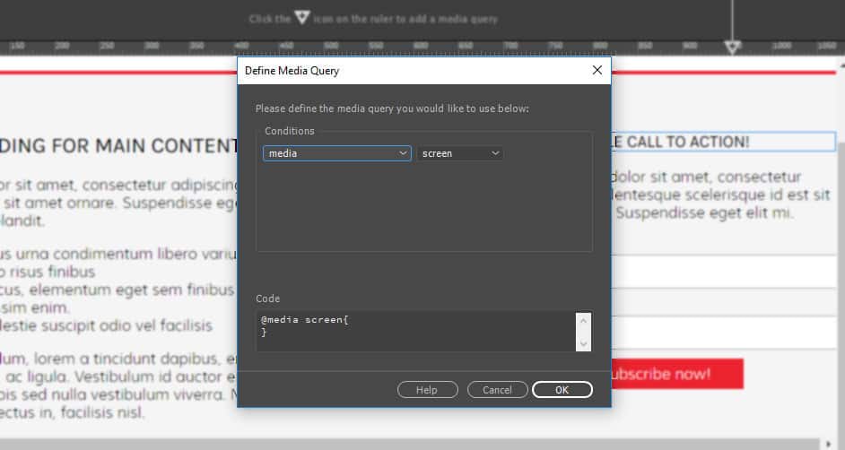Click the Help button
The image size is (845, 450).
point(427,390)
